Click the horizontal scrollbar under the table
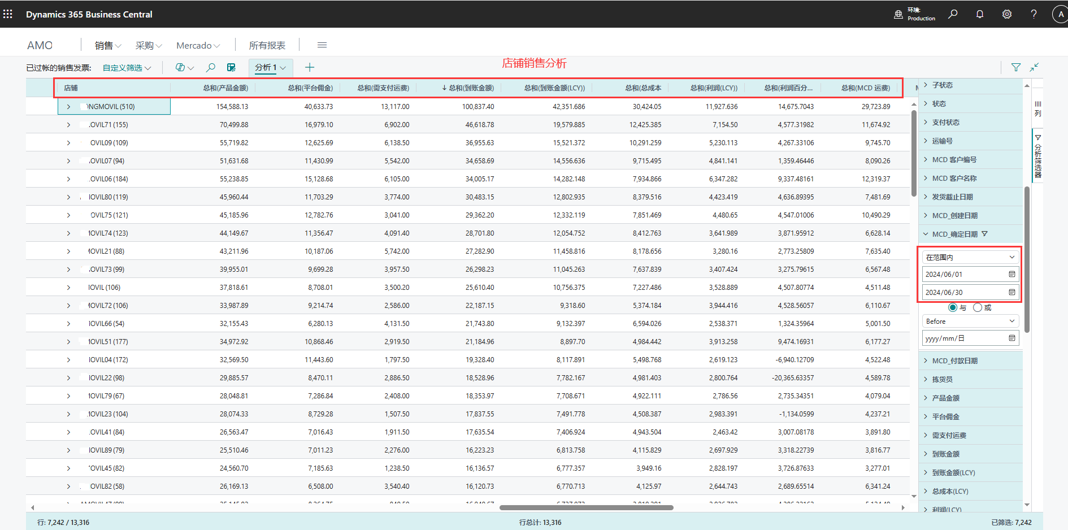 coord(586,507)
